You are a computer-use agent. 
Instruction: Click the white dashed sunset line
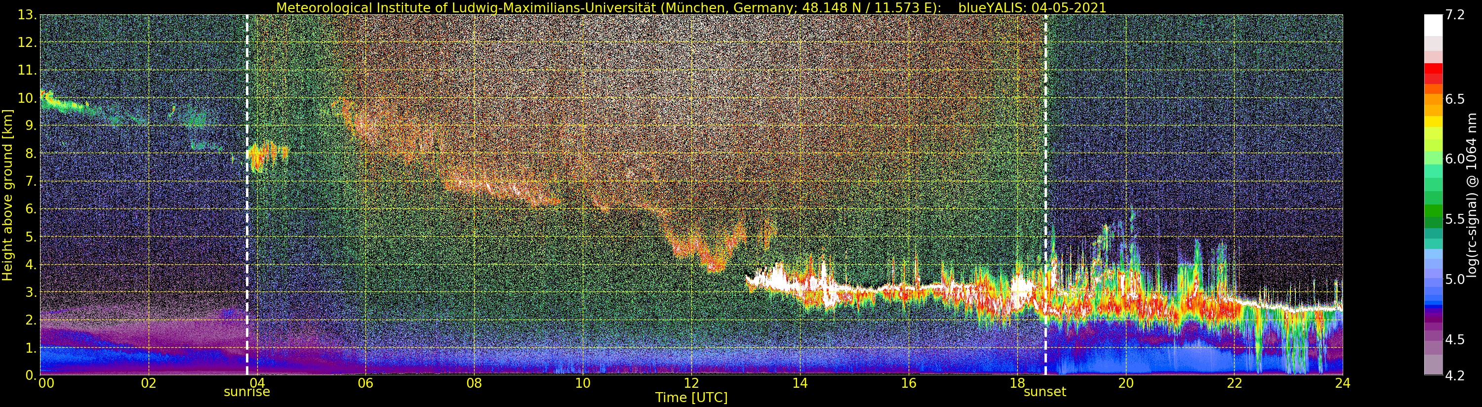click(x=1045, y=195)
